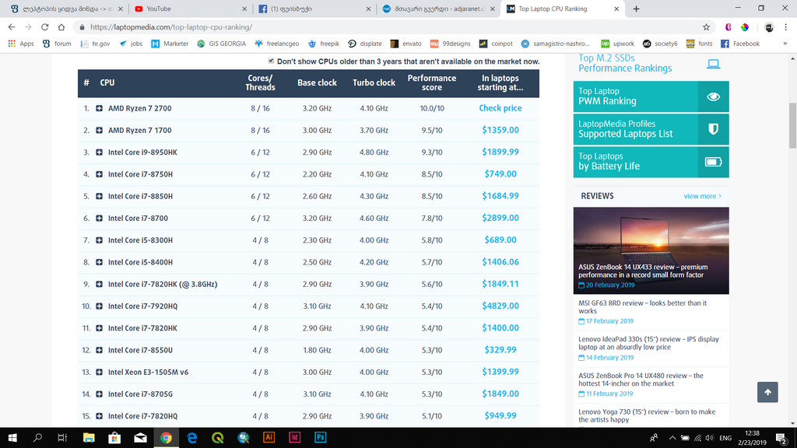
Task: Open the Apps bookmarks shortcut
Action: tap(21, 44)
